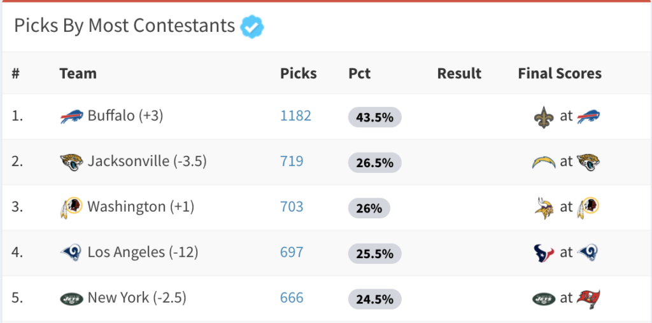Sort by the Picks column header
This screenshot has height=323, width=652.
[298, 74]
